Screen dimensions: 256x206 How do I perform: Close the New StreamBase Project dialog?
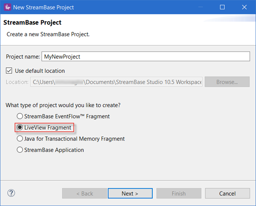coord(244,7)
